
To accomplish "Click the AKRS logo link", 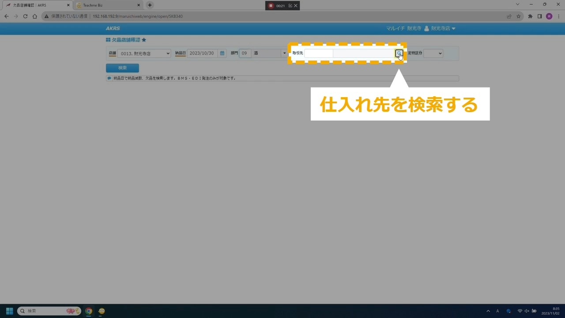I will tap(113, 29).
